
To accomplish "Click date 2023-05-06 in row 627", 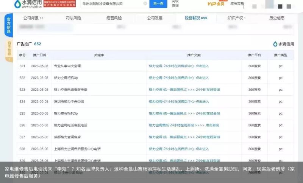I will click(x=40, y=137).
